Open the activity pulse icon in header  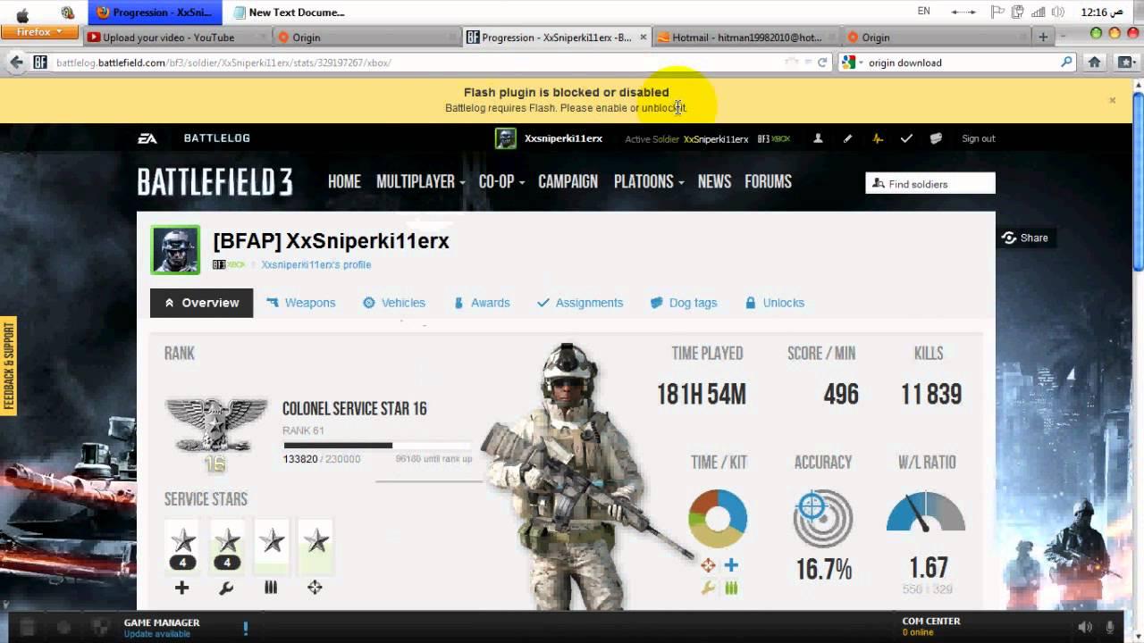(x=877, y=138)
